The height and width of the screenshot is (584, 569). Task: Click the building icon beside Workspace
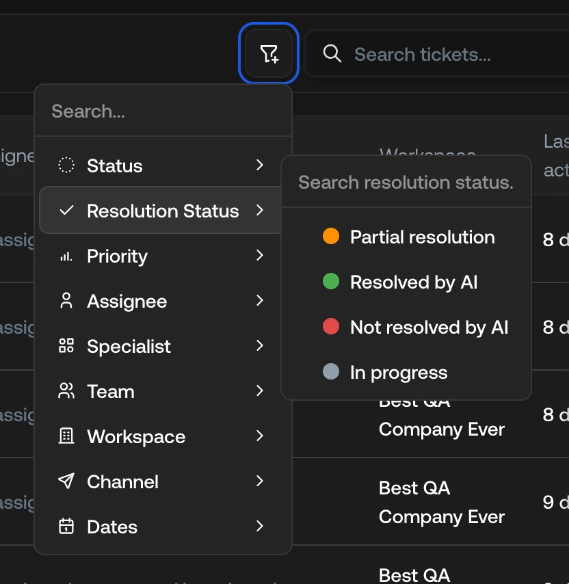click(x=66, y=436)
